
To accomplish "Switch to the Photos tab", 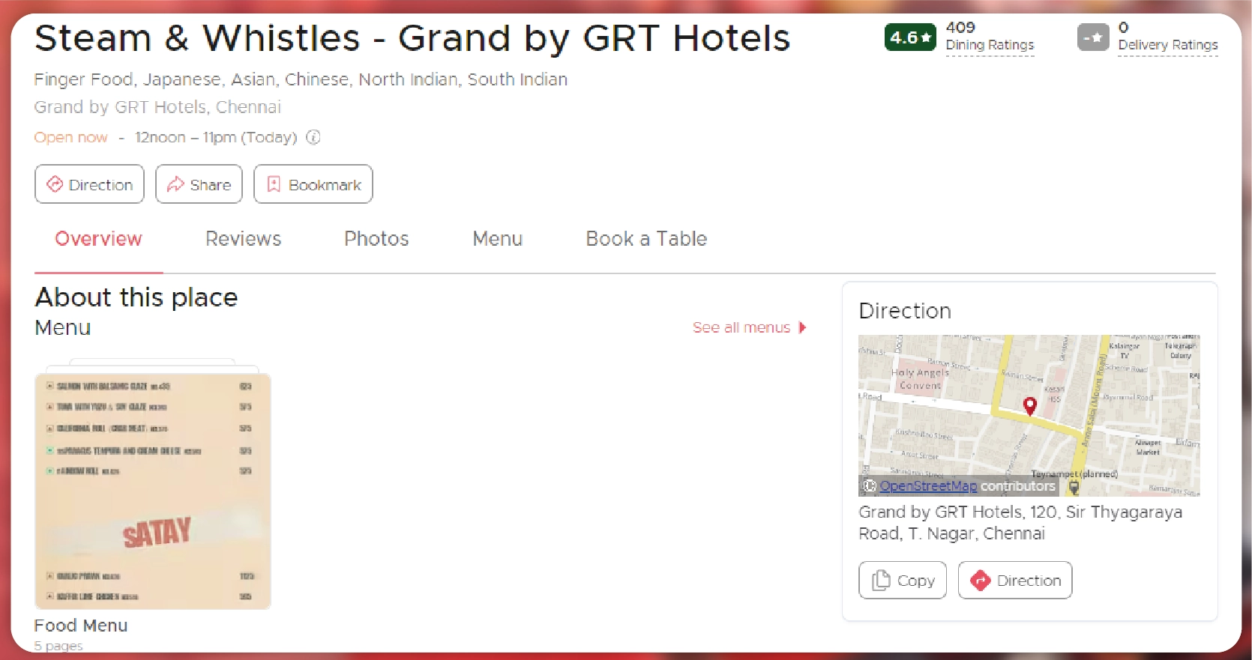I will point(376,239).
